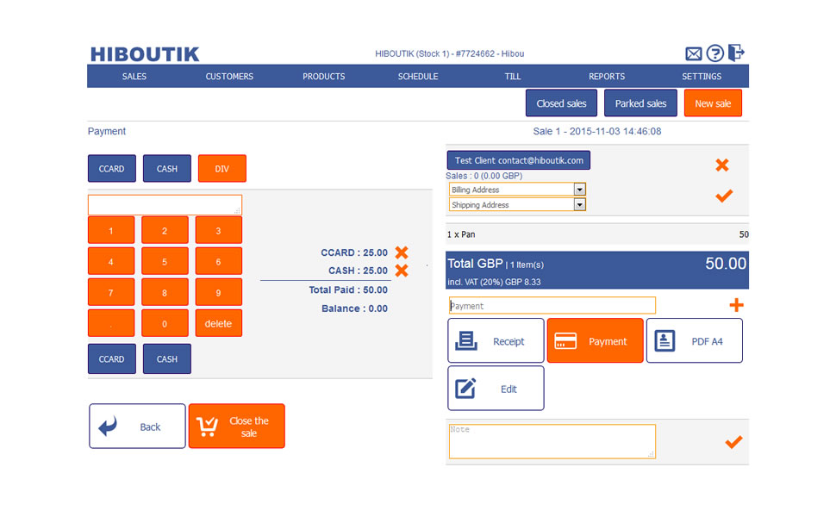The height and width of the screenshot is (517, 836).
Task: Open the PRODUCTS menu
Action: (323, 77)
